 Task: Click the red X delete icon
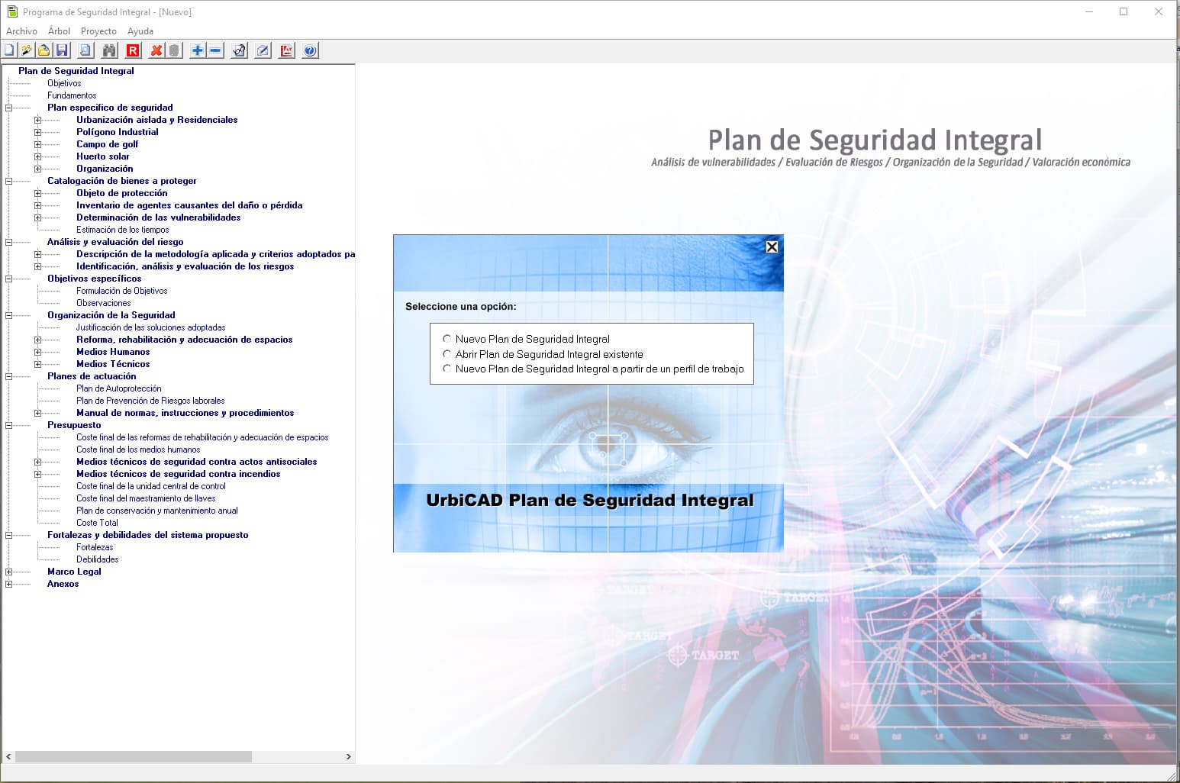click(156, 50)
